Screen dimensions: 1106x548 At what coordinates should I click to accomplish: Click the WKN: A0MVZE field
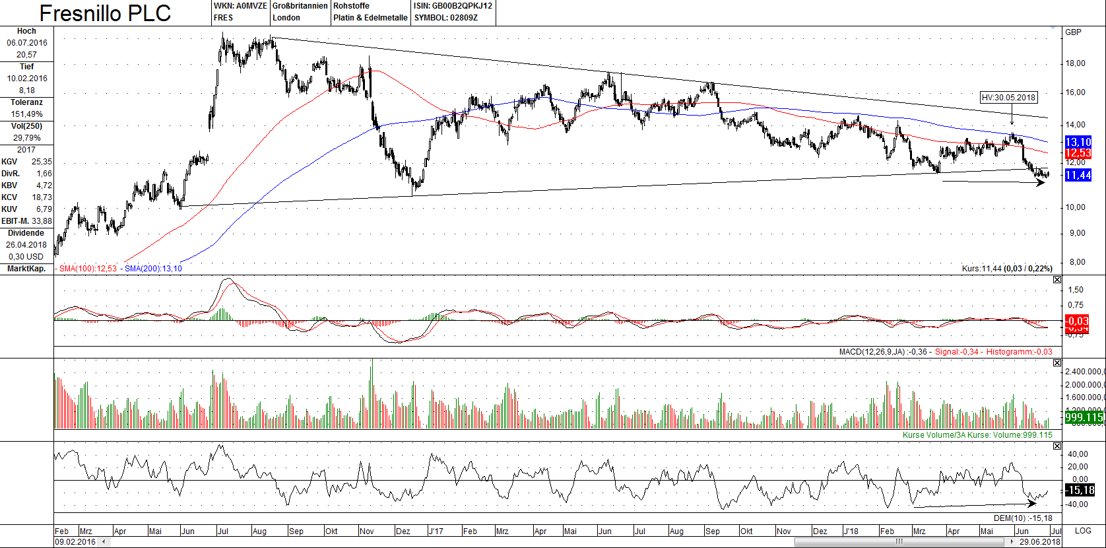(x=240, y=6)
